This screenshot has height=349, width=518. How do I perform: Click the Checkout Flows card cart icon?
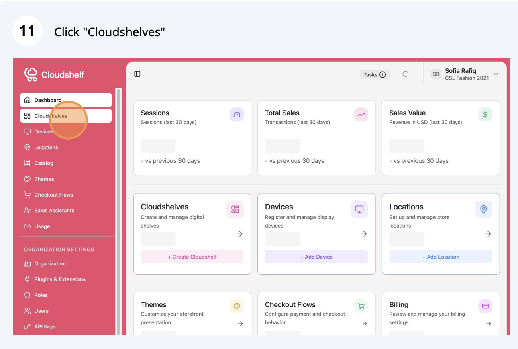coord(361,306)
